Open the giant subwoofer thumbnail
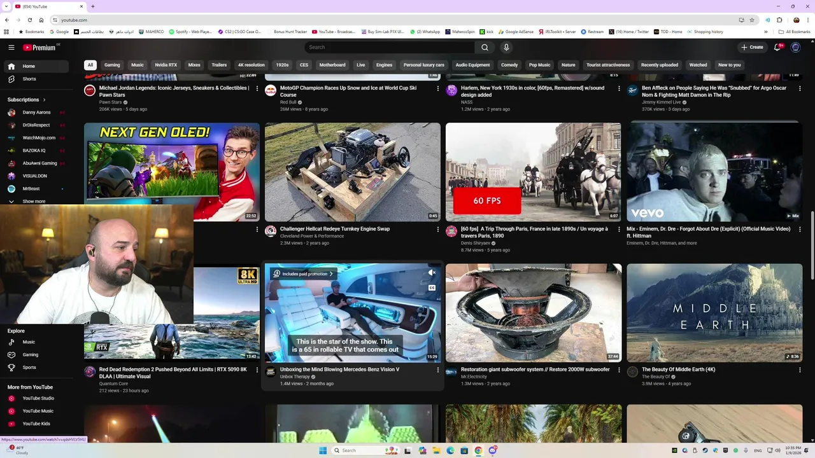 [534, 312]
